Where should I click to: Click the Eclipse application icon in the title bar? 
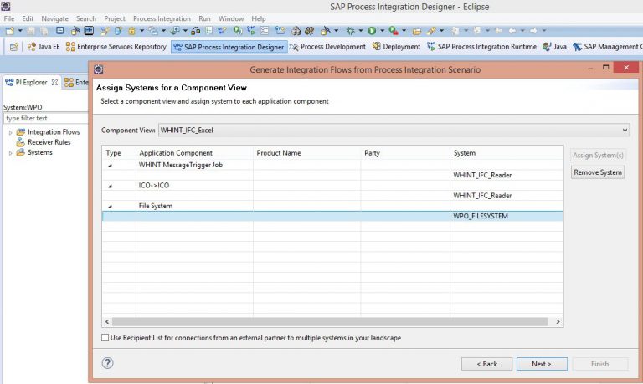pyautogui.click(x=6, y=6)
